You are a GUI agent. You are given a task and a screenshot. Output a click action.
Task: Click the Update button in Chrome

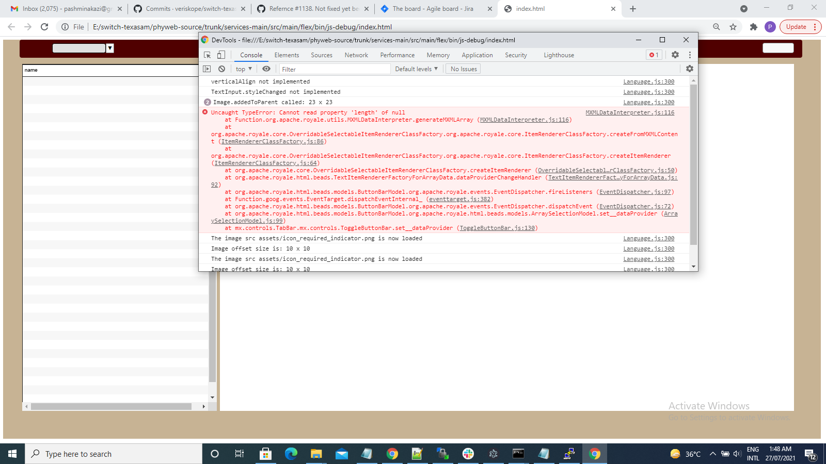tap(796, 27)
